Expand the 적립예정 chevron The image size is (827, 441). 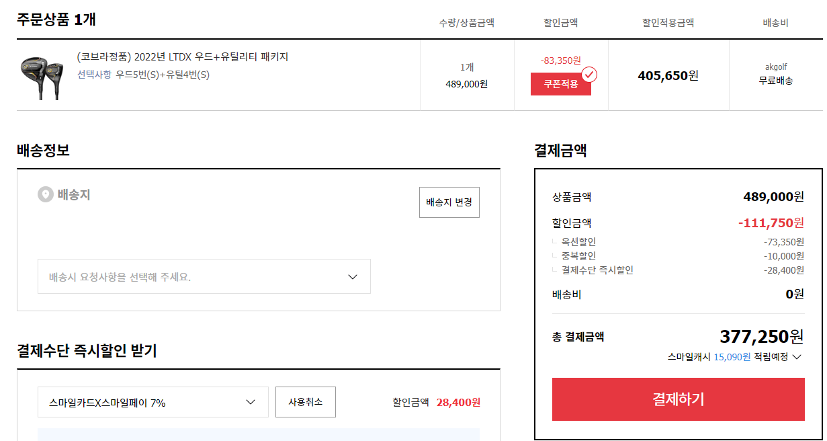[797, 357]
